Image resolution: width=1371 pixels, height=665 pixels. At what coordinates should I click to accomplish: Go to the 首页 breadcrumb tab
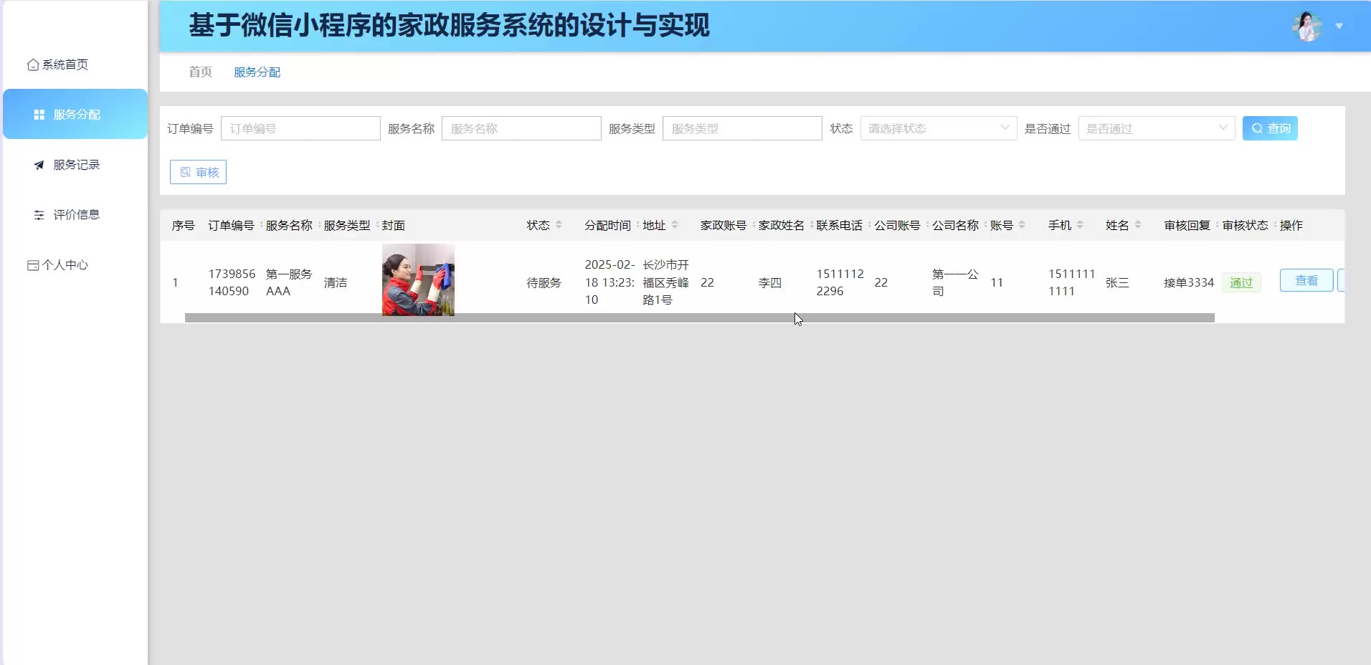point(200,72)
